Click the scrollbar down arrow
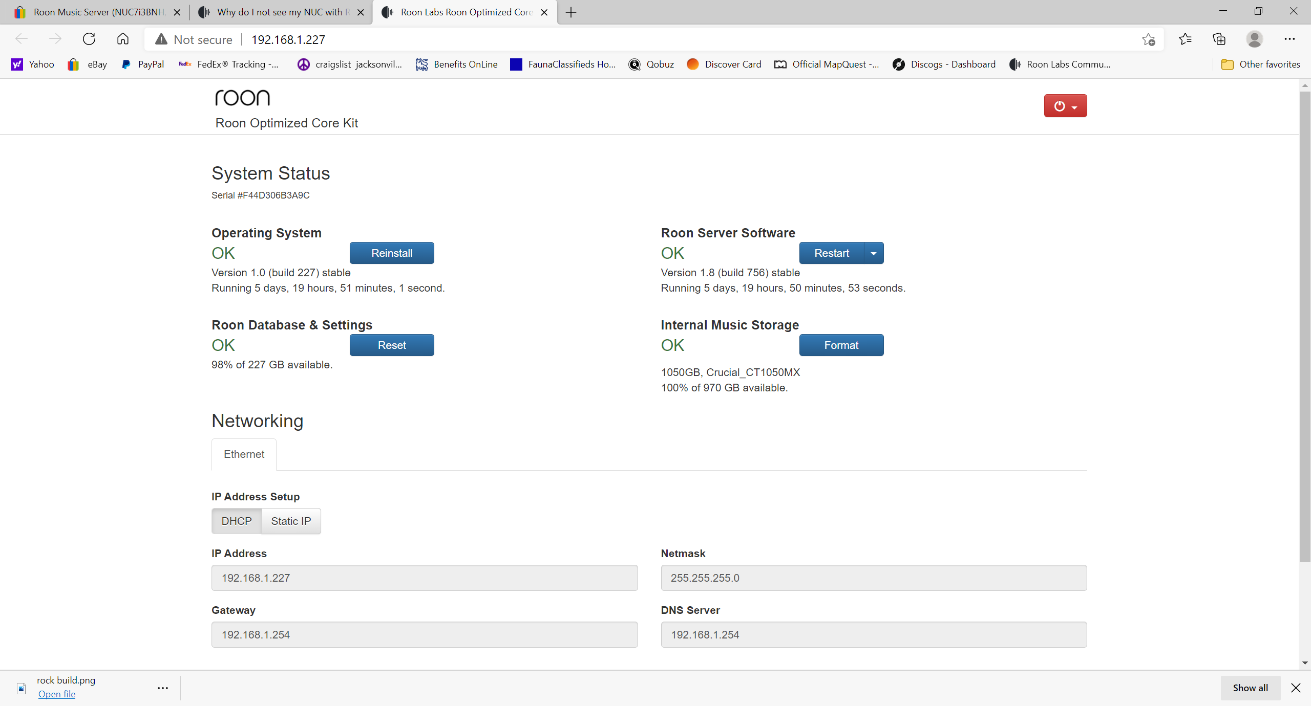Screen dimensions: 1311x706 (1305, 663)
